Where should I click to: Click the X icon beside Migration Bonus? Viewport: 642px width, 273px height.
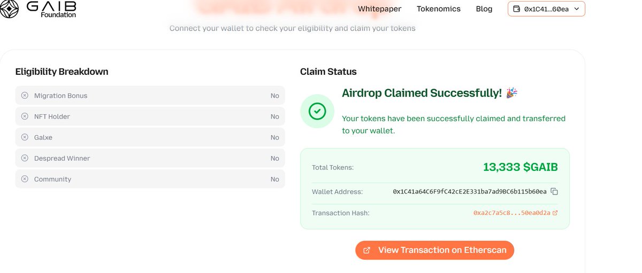tap(25, 96)
